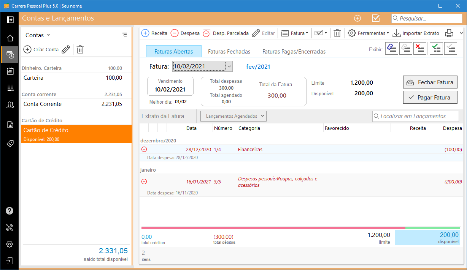The height and width of the screenshot is (270, 467).
Task: Expand the Fatura date combo box
Action: tap(229, 66)
